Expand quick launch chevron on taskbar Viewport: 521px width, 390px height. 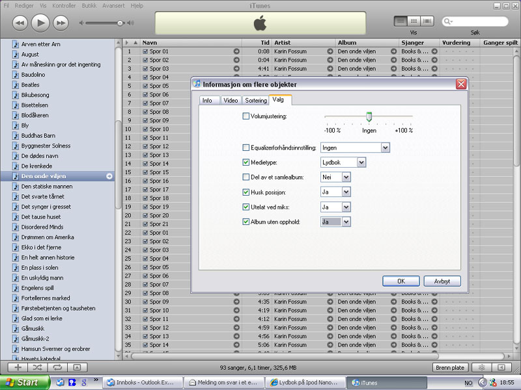[96, 380]
